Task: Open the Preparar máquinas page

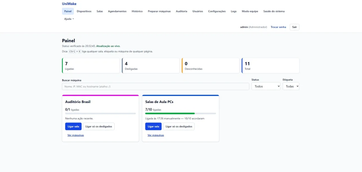Action: [x=159, y=11]
